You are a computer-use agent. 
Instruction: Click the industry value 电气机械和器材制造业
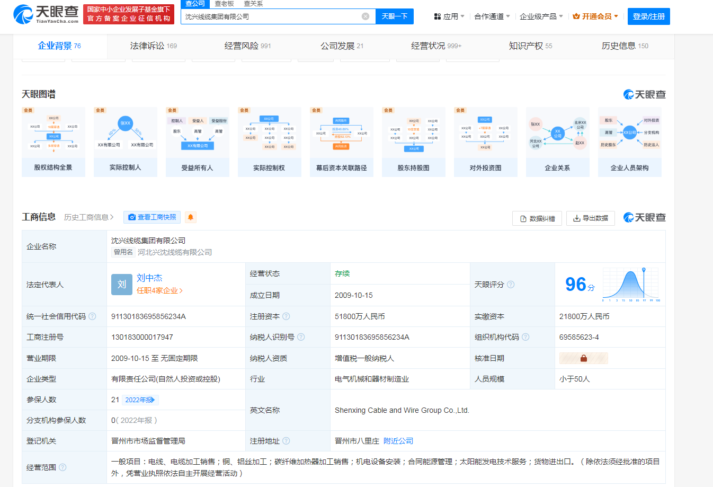coord(372,379)
